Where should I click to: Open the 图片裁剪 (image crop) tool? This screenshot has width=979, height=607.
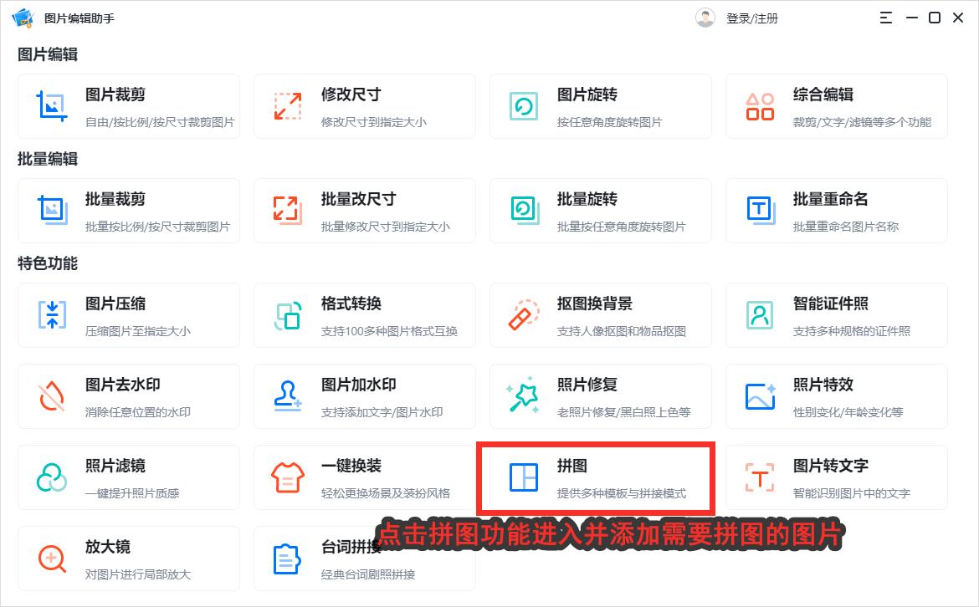tap(129, 106)
